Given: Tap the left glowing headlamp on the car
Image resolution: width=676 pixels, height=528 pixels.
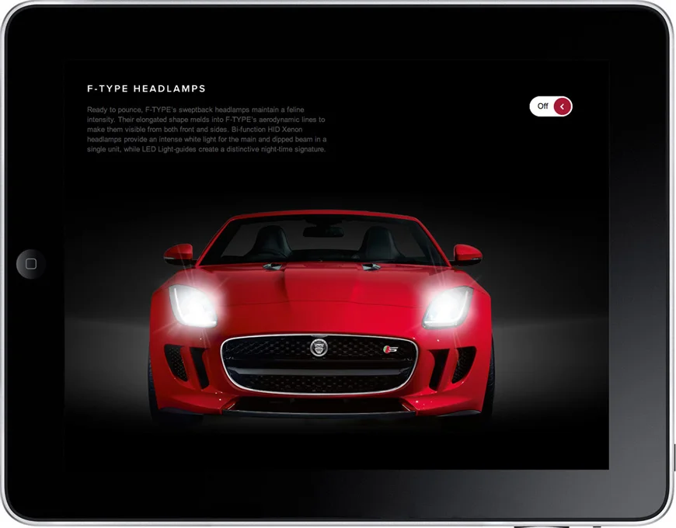Looking at the screenshot, I should [193, 306].
